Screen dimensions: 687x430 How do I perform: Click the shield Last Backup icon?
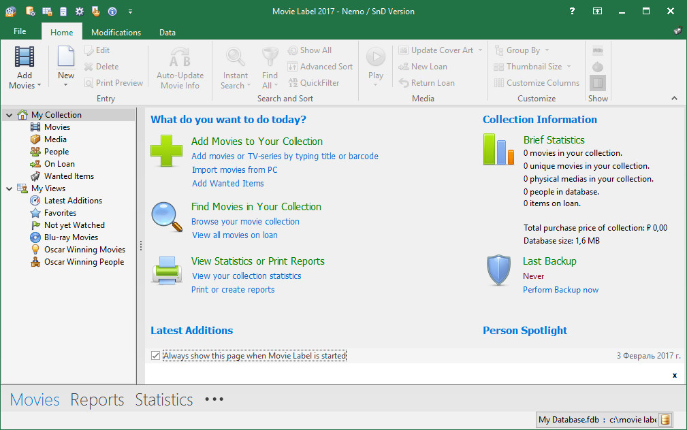pyautogui.click(x=498, y=270)
